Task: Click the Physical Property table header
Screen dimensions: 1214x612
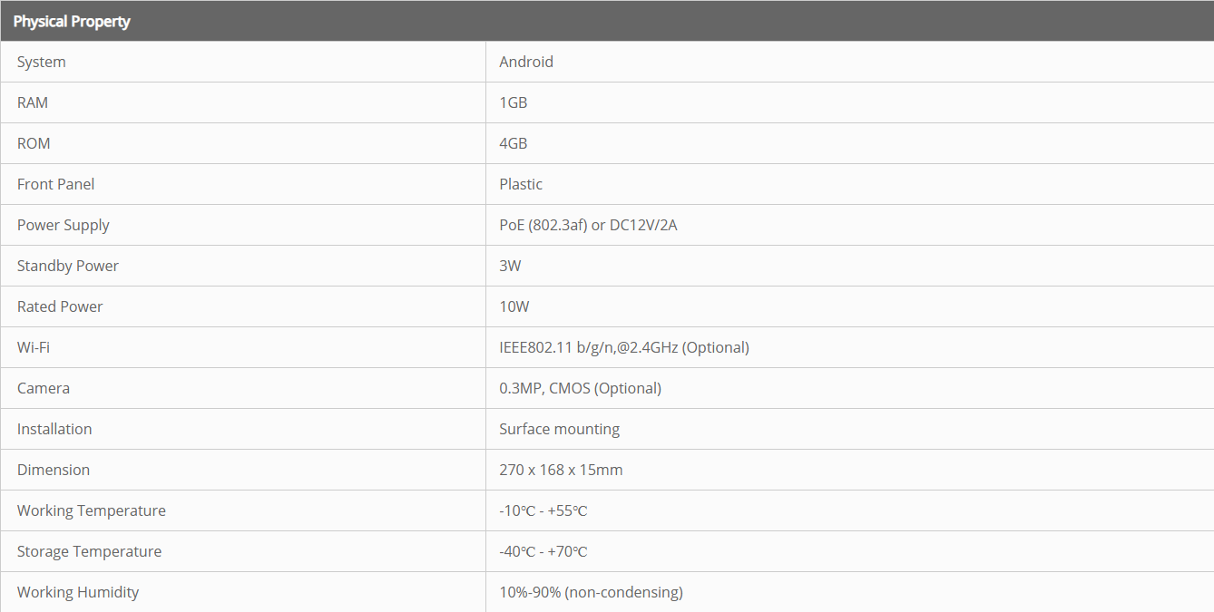Action: click(x=72, y=21)
